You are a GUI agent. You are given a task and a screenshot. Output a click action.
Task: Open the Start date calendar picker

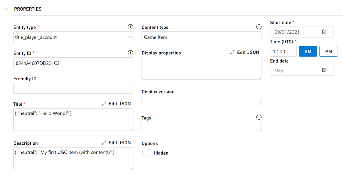(x=325, y=32)
